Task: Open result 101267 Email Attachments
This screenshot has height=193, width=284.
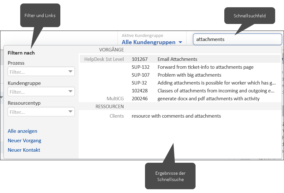Action: tap(180, 59)
